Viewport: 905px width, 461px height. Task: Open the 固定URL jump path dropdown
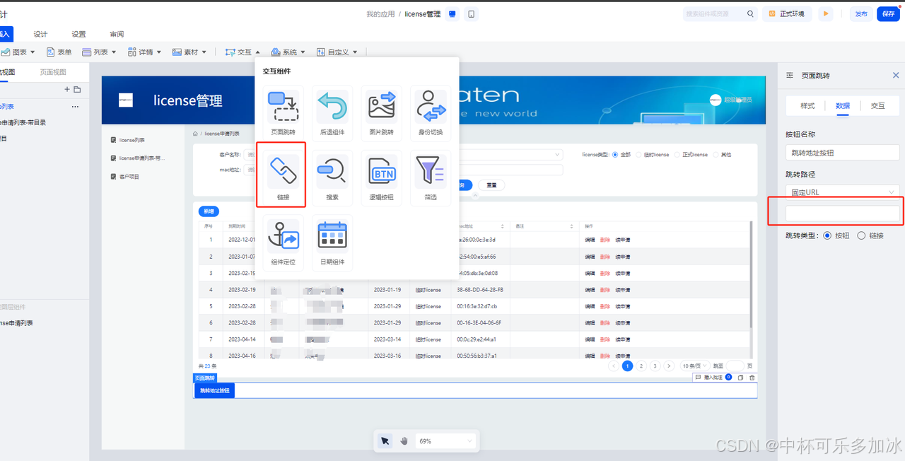coord(842,192)
